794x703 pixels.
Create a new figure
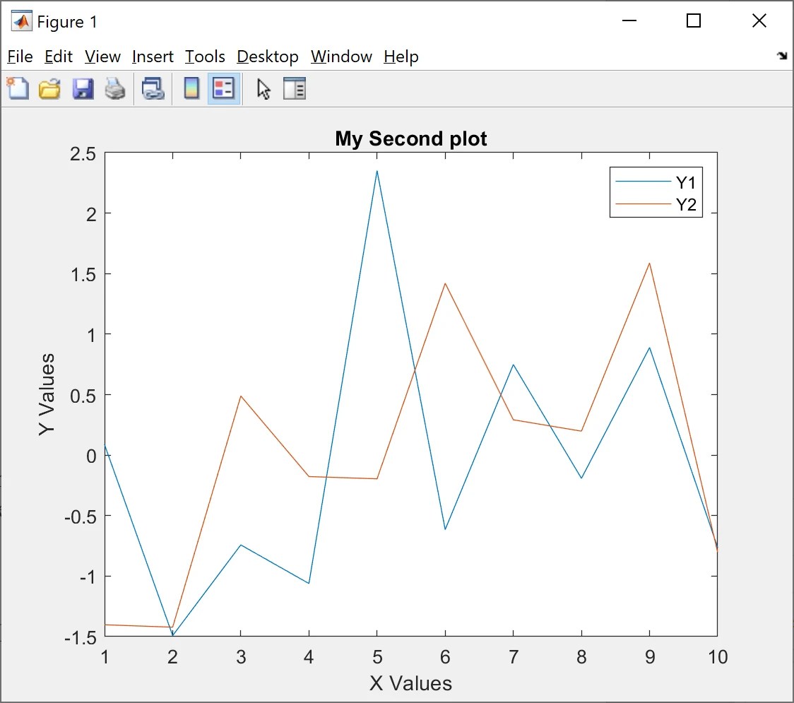point(17,88)
